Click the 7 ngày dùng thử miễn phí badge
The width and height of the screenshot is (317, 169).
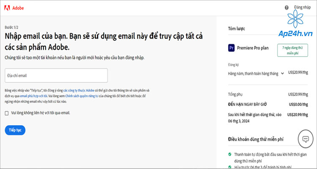[x=292, y=50]
